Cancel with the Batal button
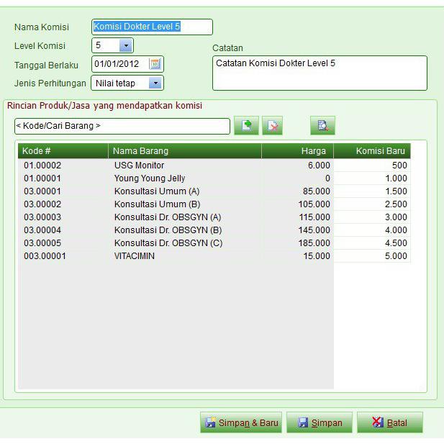The image size is (444, 444). click(x=389, y=422)
